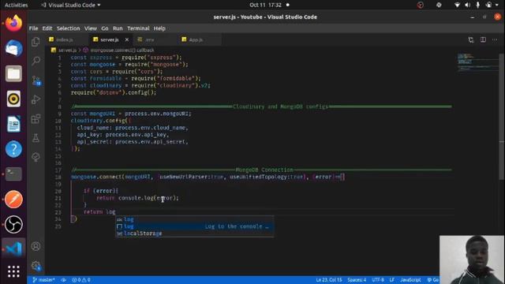Open the Testing flask icon view
Viewport: 505px width, 284px height.
tap(36, 138)
